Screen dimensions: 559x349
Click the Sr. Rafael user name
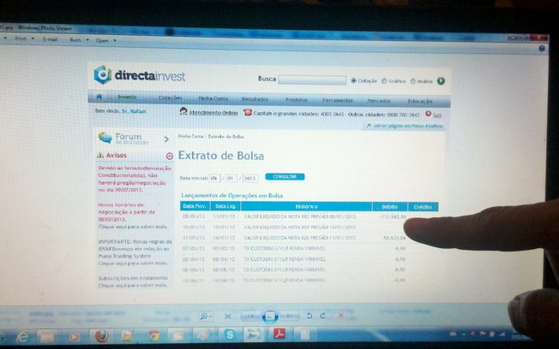coord(134,111)
